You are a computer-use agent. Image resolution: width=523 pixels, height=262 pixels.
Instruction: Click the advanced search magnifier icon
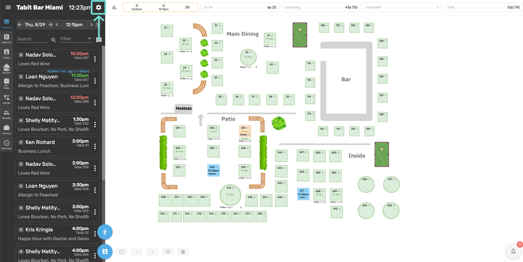tap(53, 40)
